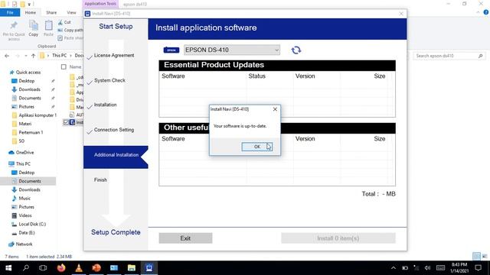Toggle the select-all checkbox by Name

tap(64, 66)
